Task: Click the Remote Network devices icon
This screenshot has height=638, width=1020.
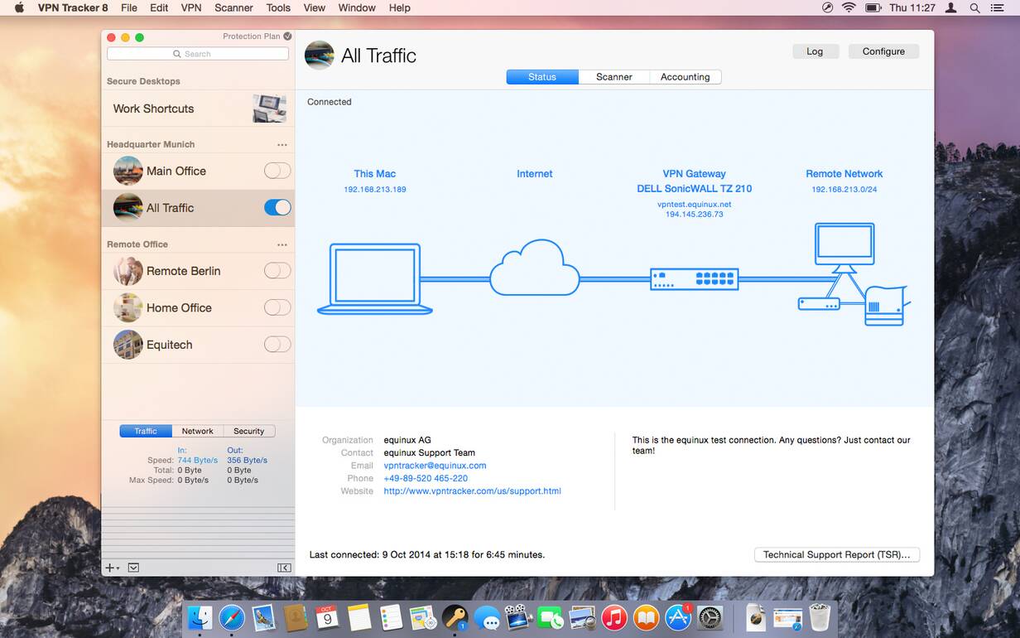Action: [x=854, y=274]
